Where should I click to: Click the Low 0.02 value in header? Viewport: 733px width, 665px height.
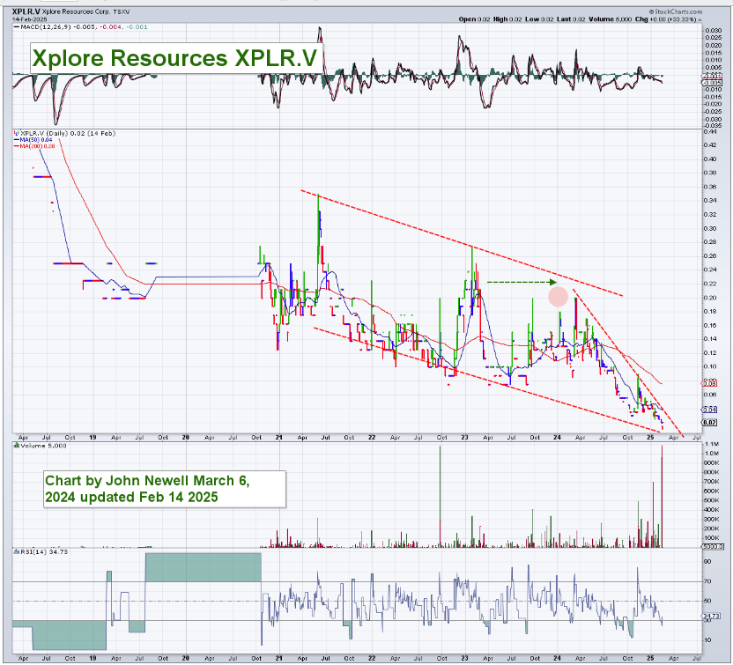(538, 19)
